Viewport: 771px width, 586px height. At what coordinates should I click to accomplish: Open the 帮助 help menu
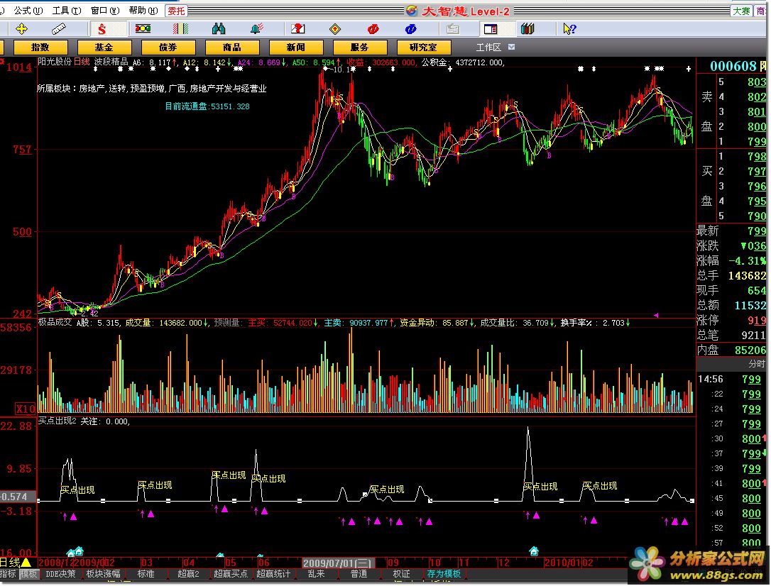(142, 11)
